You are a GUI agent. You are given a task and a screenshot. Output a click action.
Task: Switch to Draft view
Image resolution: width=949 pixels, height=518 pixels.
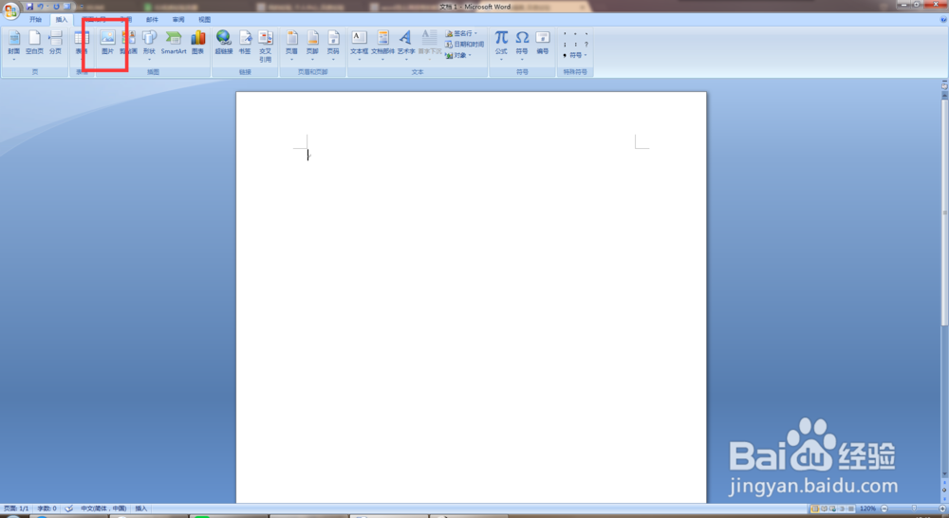851,509
